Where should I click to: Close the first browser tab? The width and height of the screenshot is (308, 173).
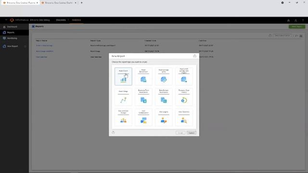37,3
